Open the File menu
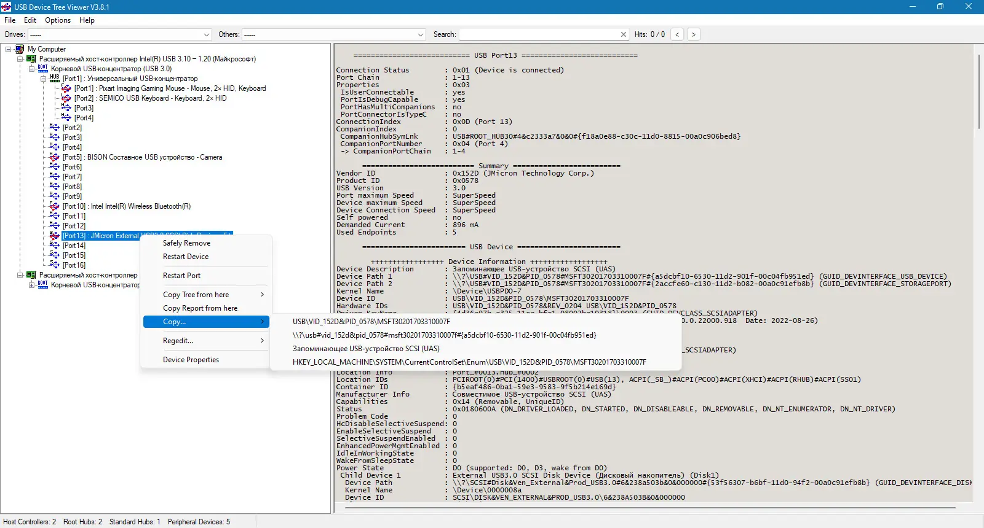 pyautogui.click(x=10, y=20)
